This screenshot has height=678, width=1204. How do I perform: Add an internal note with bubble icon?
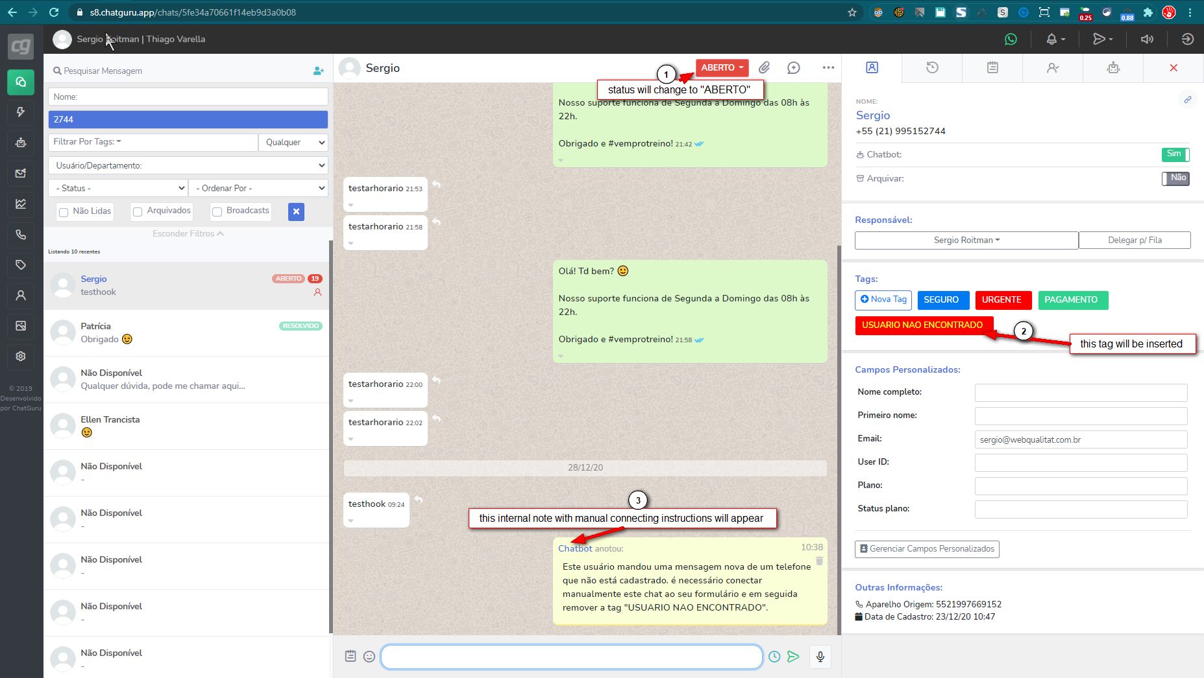pos(793,67)
